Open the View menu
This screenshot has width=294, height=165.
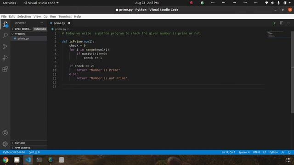click(x=37, y=16)
